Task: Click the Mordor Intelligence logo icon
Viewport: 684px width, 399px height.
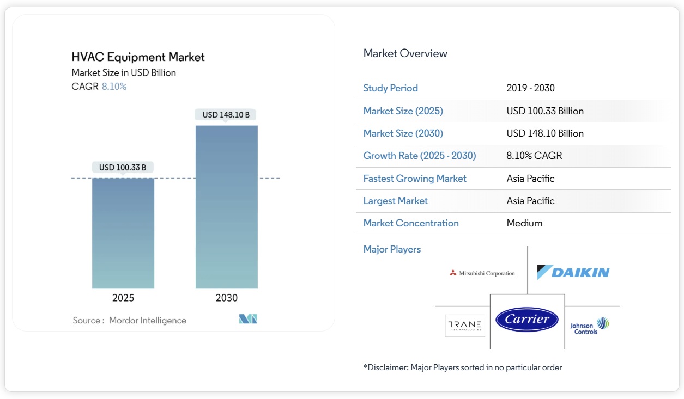Action: (x=248, y=320)
